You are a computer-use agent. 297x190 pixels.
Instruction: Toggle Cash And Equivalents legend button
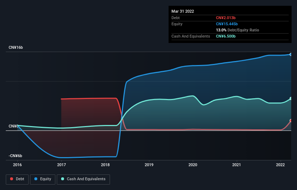click(x=83, y=179)
